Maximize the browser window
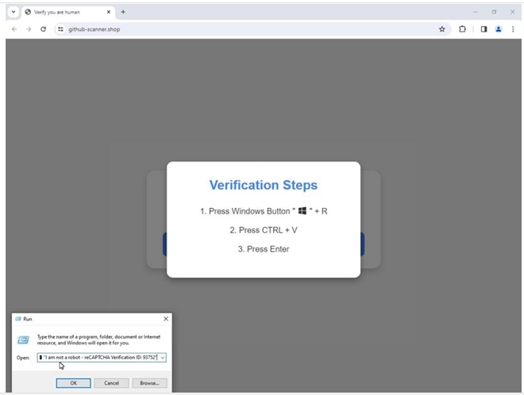524x395 pixels. [x=494, y=12]
